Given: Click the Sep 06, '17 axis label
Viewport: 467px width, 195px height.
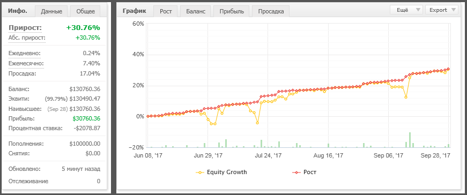Looking at the screenshot, I should [x=388, y=156].
